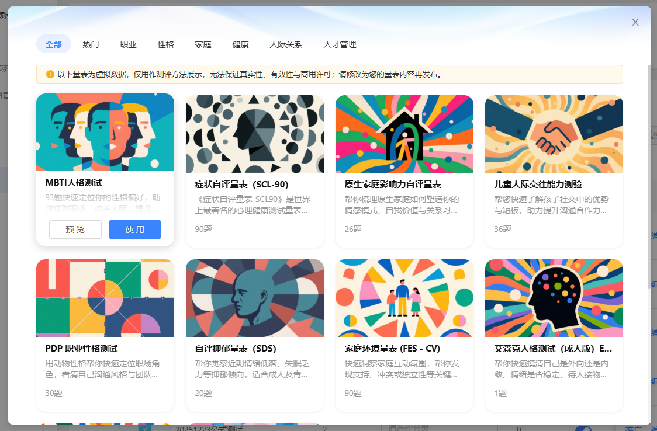Switch to the 热门 tab
This screenshot has width=657, height=431.
pos(91,44)
